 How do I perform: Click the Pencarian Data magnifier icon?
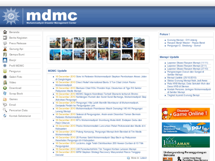[x=5, y=110]
